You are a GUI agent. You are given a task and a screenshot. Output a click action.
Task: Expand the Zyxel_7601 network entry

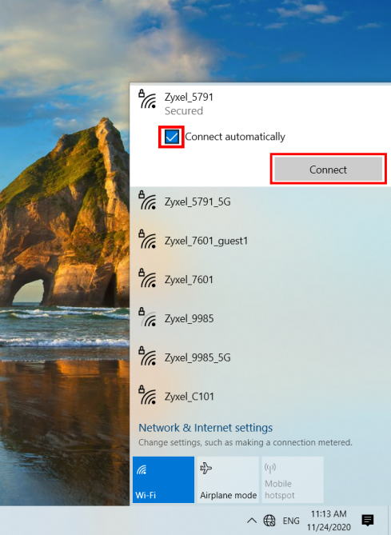coord(261,279)
